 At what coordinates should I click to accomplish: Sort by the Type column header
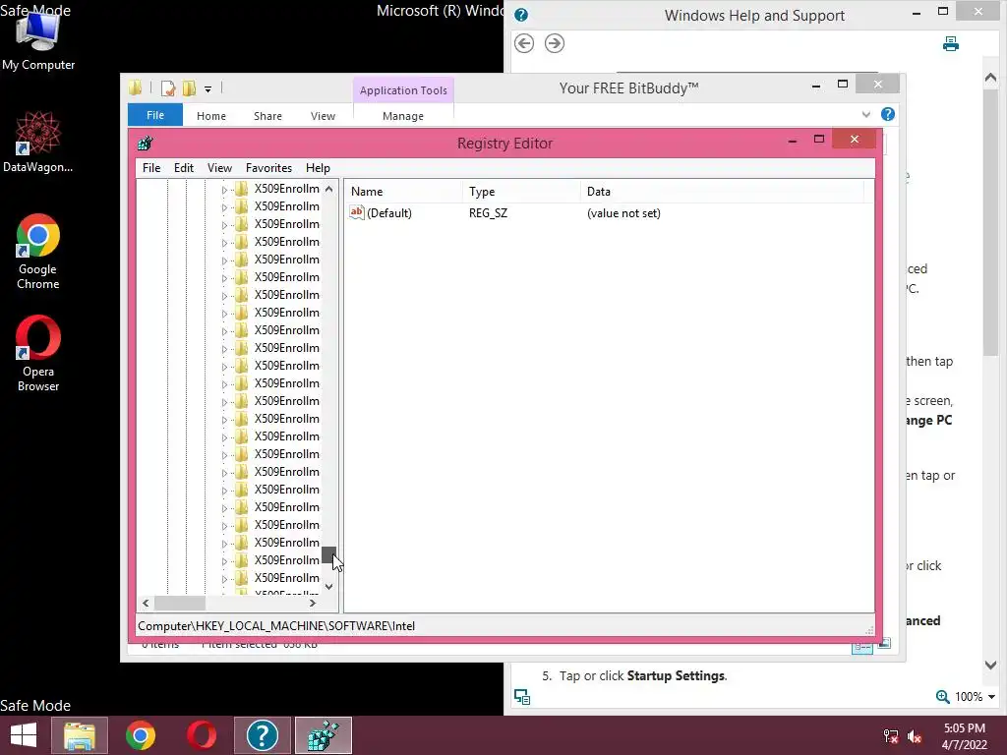pyautogui.click(x=521, y=192)
